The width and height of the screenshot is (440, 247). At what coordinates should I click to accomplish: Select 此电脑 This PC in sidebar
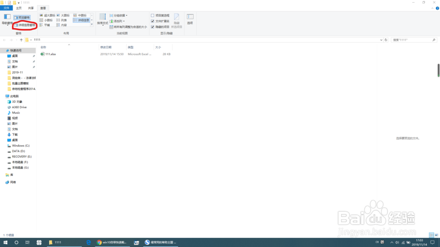pyautogui.click(x=15, y=96)
